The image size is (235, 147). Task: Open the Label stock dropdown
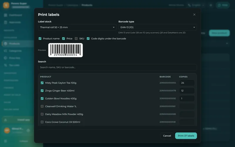click(x=77, y=27)
